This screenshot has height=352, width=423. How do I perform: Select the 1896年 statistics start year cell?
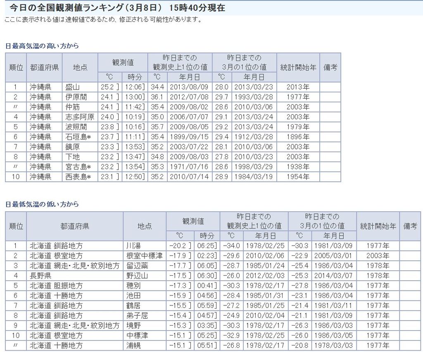point(298,137)
